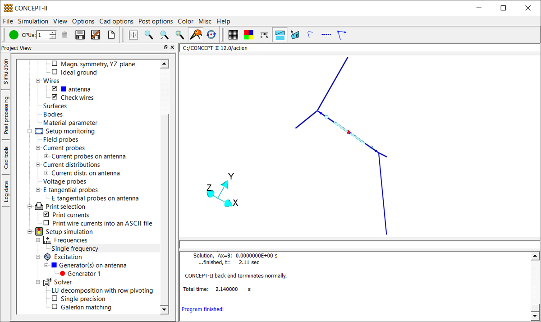Viewport: 541px width, 322px height.
Task: Click the blue wire with nodes icon
Action: (x=342, y=34)
